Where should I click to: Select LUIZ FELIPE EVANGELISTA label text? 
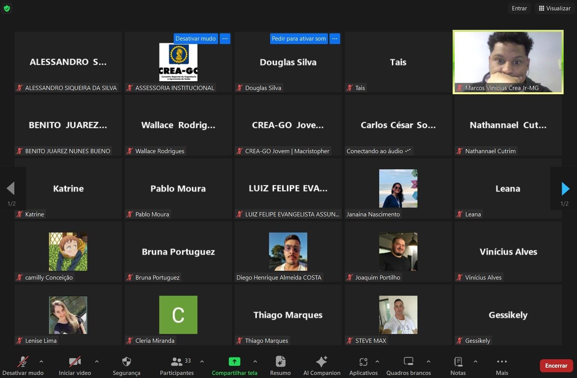pyautogui.click(x=292, y=214)
